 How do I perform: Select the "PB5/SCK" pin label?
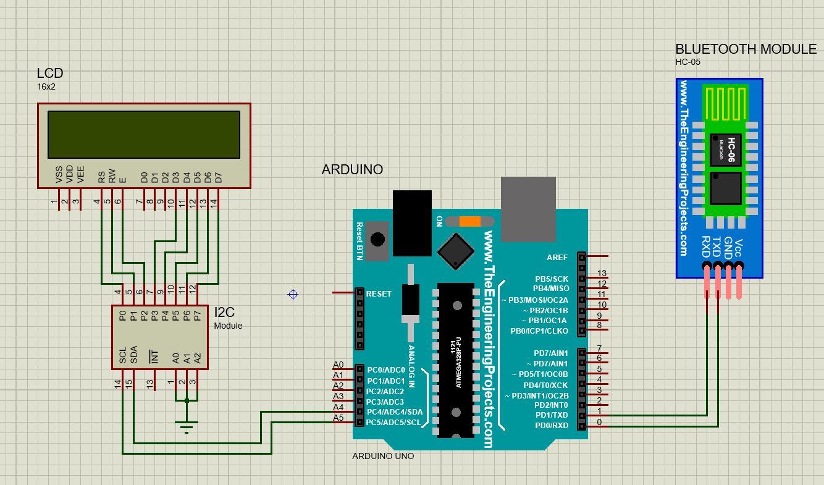click(x=552, y=279)
